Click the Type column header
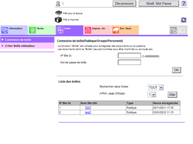Image resolution: width=193 pixels, height=144 pixels. pyautogui.click(x=139, y=103)
